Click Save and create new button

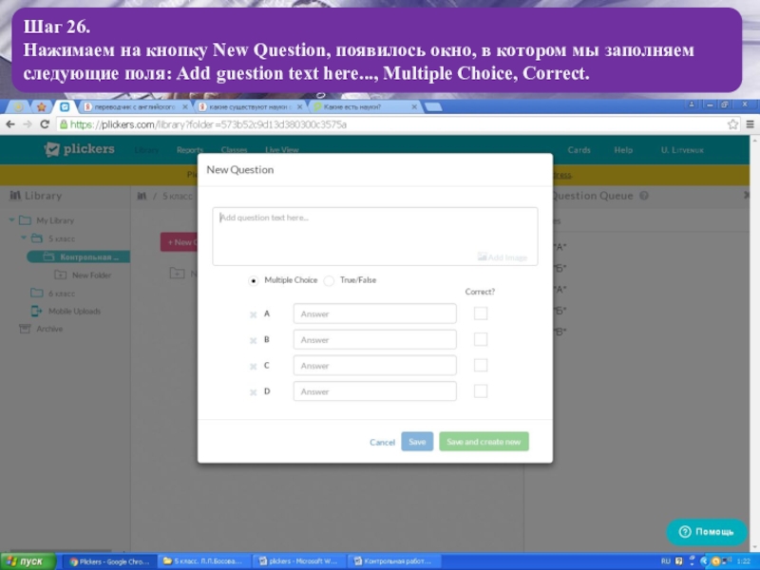484,442
